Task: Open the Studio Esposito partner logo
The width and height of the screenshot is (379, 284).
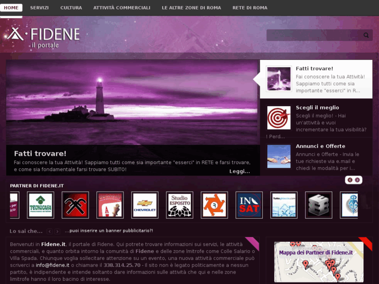Action: (x=179, y=205)
